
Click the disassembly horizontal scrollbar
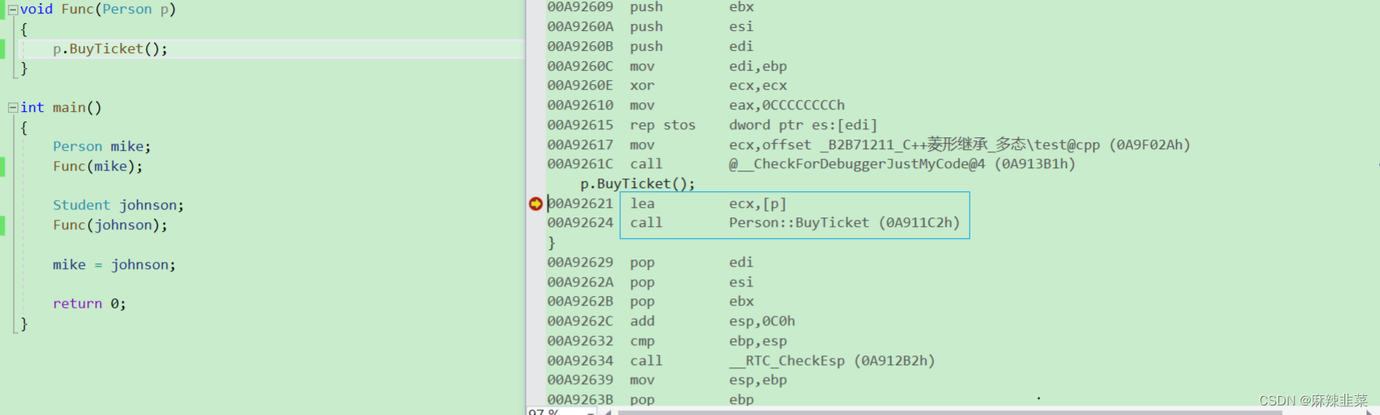point(950,412)
